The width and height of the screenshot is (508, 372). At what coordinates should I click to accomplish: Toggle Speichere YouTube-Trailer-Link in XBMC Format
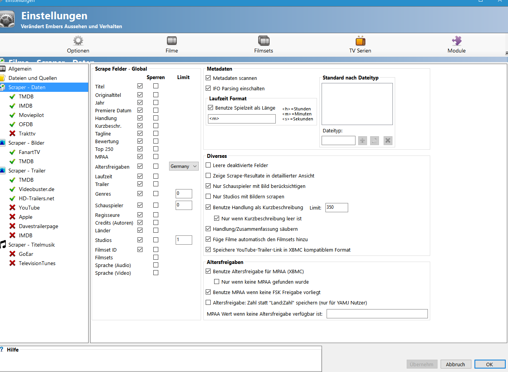click(x=208, y=250)
